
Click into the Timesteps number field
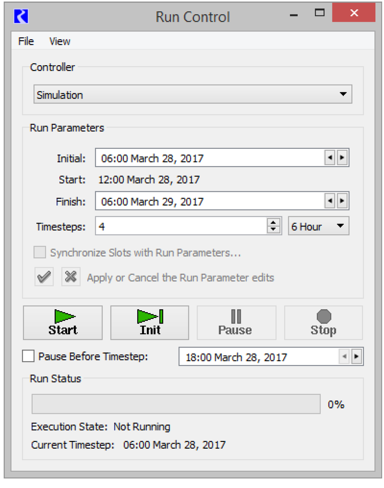[x=181, y=226]
